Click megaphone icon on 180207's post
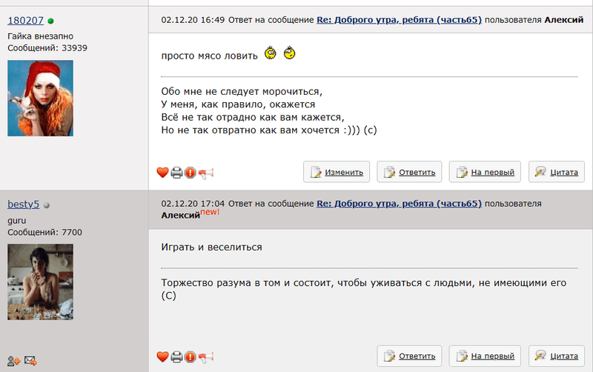593x372 pixels. (206, 173)
